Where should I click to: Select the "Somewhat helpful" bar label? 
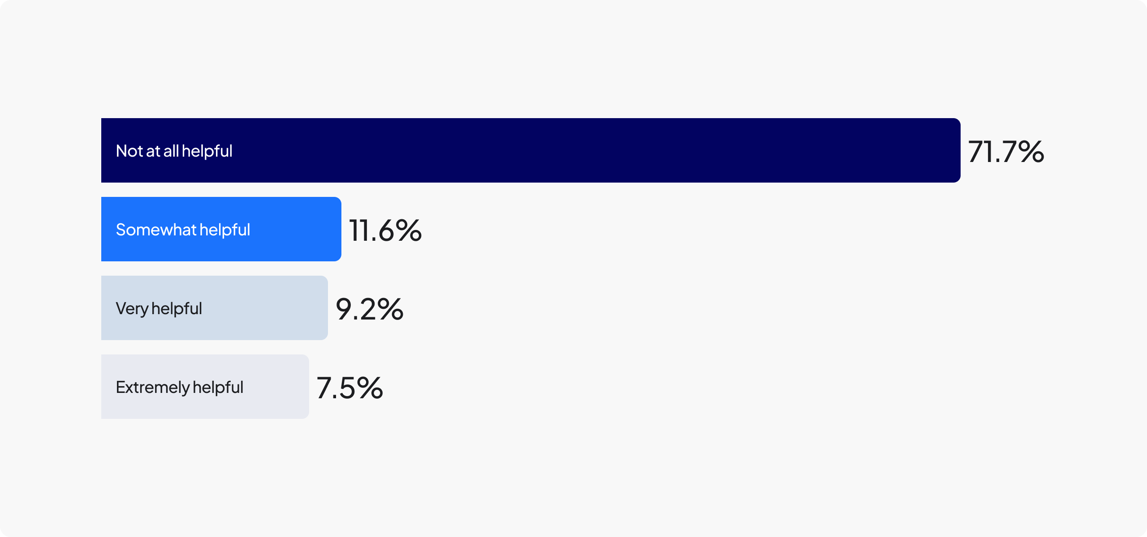click(183, 230)
